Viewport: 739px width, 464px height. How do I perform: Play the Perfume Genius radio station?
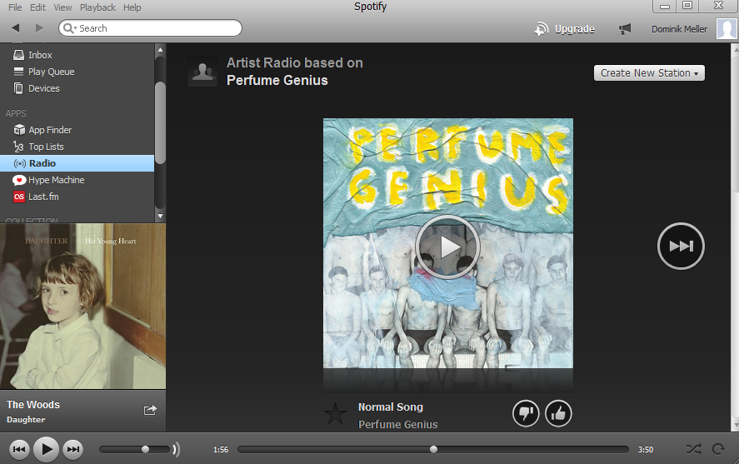(x=447, y=247)
